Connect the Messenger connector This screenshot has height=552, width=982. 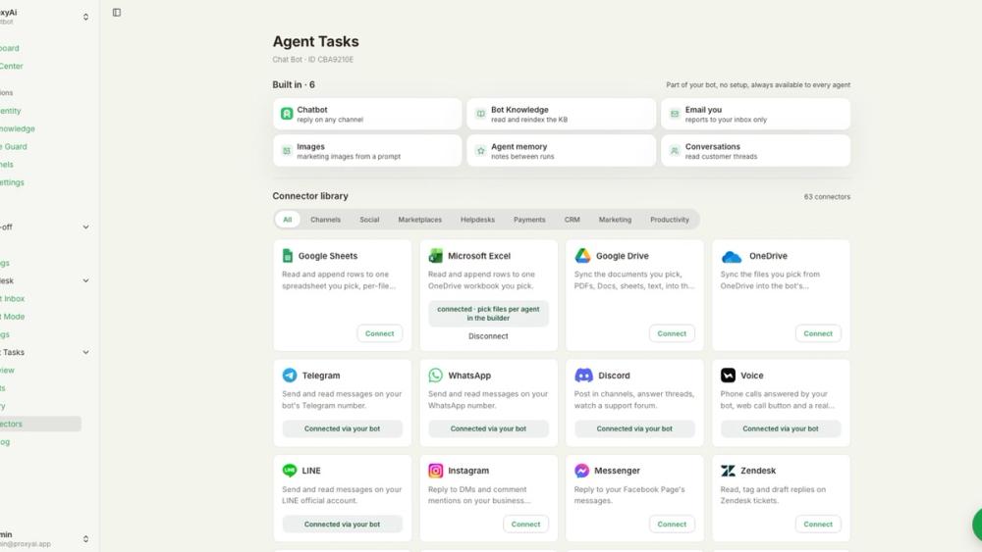[x=672, y=525]
